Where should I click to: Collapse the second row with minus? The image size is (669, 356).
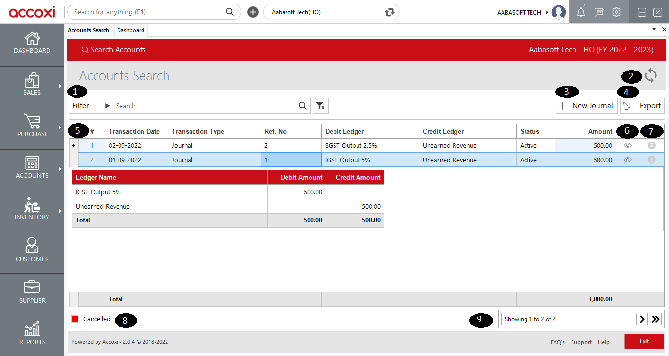74,160
